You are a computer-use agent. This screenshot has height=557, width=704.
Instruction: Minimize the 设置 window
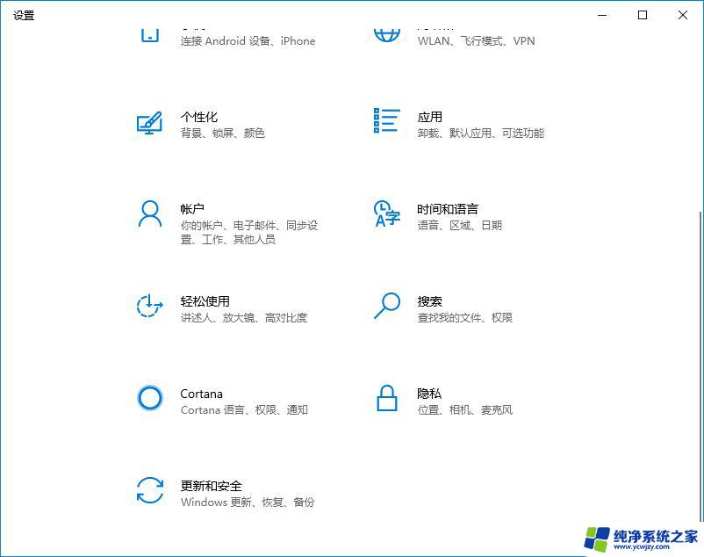[602, 15]
